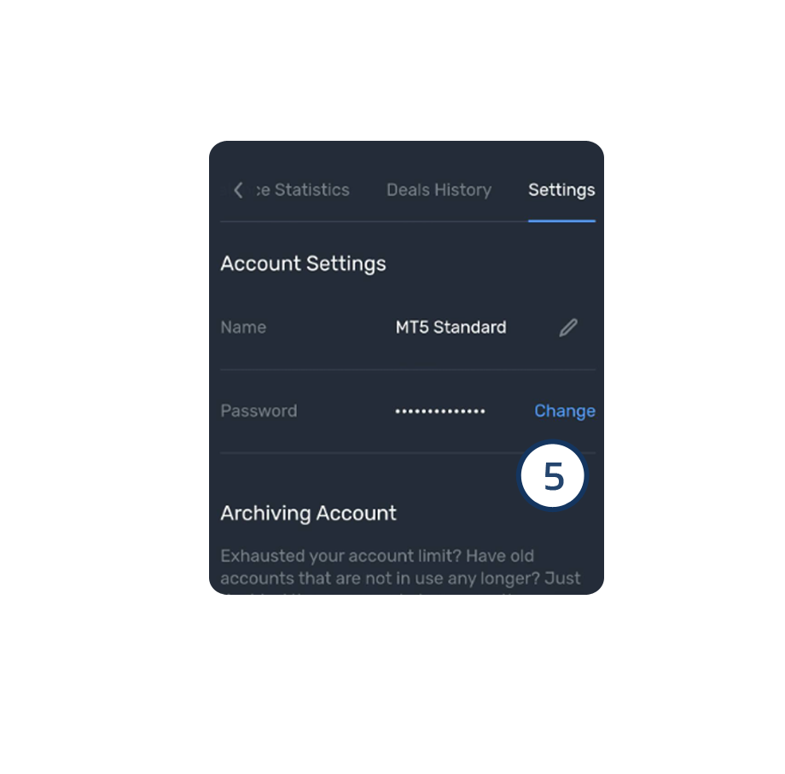Click the masked password dots field

point(440,411)
